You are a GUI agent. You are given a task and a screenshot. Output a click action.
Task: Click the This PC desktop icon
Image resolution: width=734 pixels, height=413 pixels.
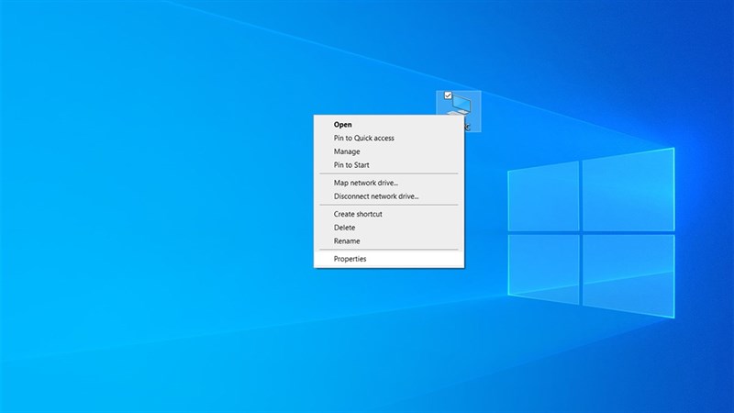pyautogui.click(x=462, y=105)
